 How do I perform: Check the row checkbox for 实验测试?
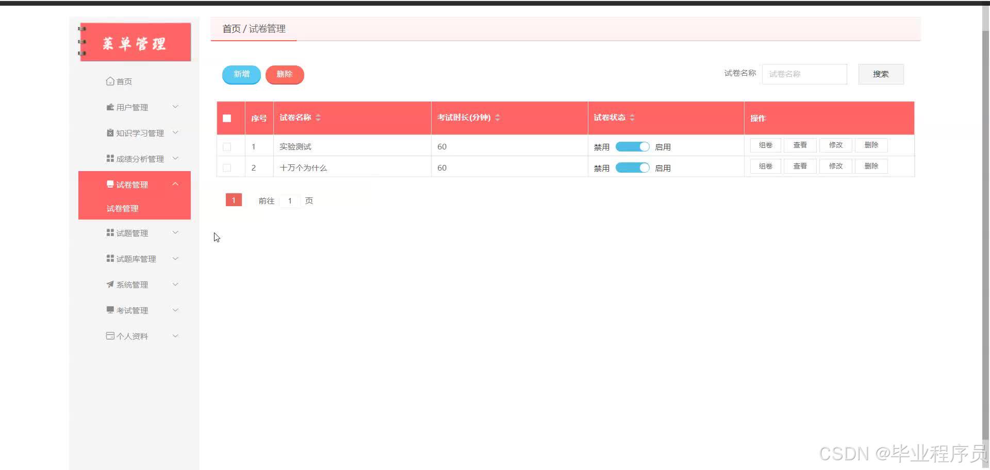pyautogui.click(x=227, y=147)
